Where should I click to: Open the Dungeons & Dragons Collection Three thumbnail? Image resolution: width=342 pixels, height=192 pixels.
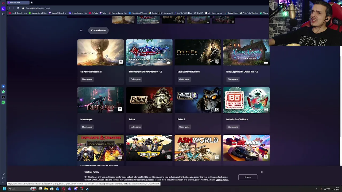100,148
